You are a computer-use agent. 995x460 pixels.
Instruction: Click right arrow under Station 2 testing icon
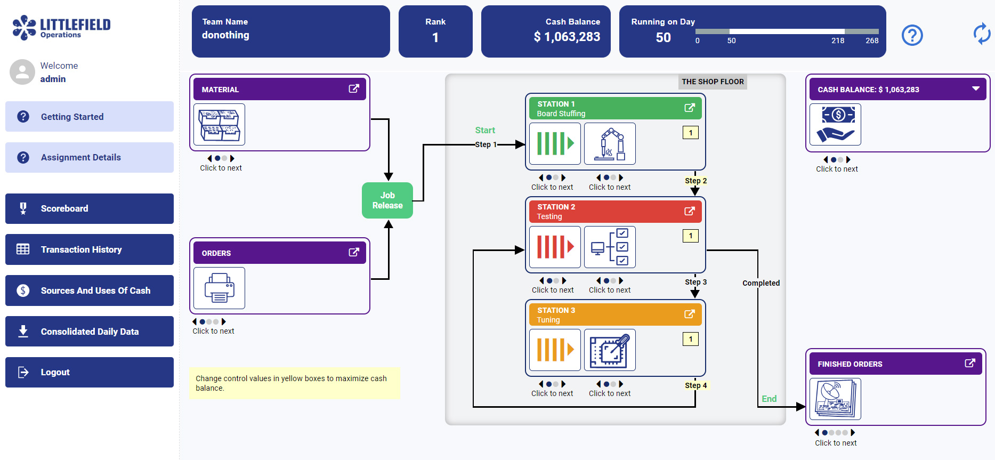coord(621,280)
